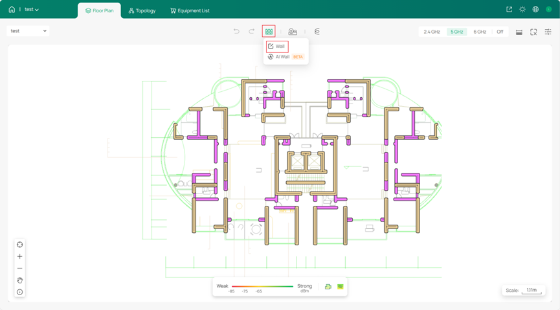560x310 pixels.
Task: Select the hand pan tool
Action: (x=20, y=280)
